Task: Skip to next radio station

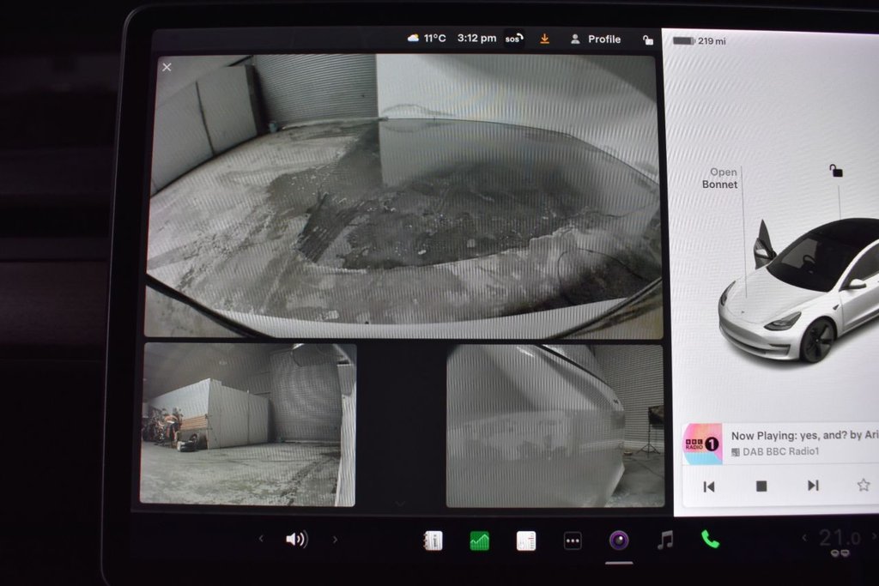Action: tap(812, 486)
